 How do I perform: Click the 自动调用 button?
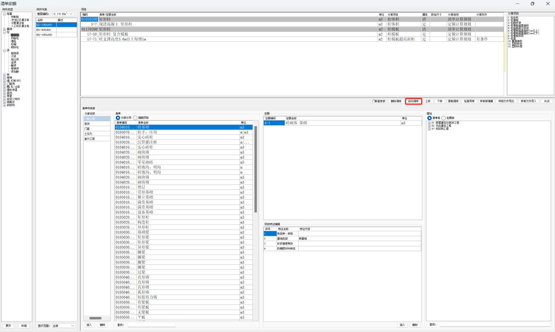(413, 101)
